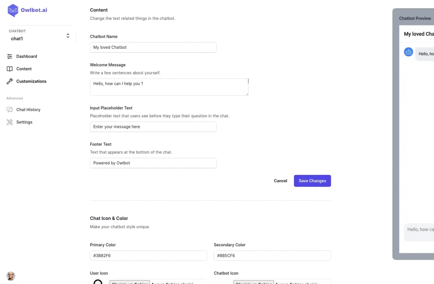Screen dimensions: 434x284
Task: Select the Welcome Message text area
Action: (x=169, y=87)
